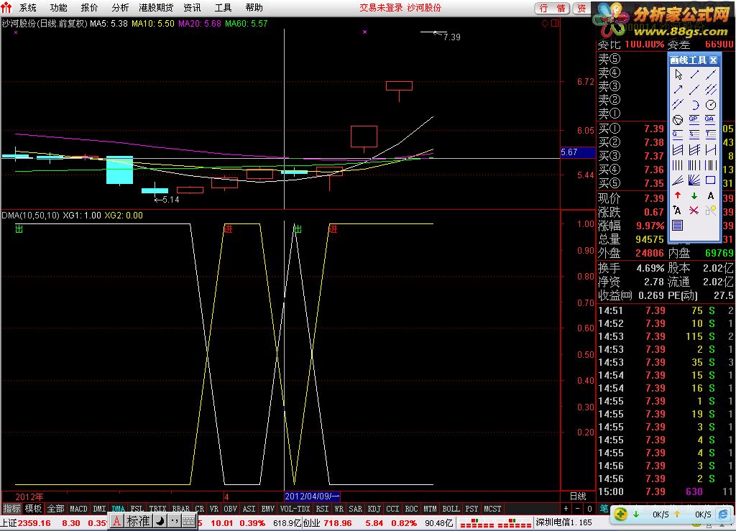Image resolution: width=736 pixels, height=531 pixels.
Task: Open the 分析 menu
Action: [x=120, y=7]
